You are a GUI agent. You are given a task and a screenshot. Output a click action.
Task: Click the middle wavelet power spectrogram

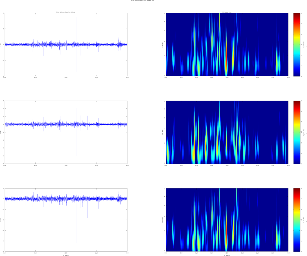pos(227,132)
